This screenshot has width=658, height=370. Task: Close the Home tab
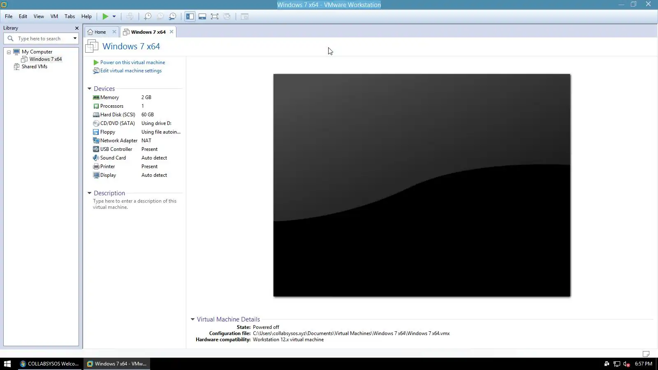pyautogui.click(x=114, y=32)
